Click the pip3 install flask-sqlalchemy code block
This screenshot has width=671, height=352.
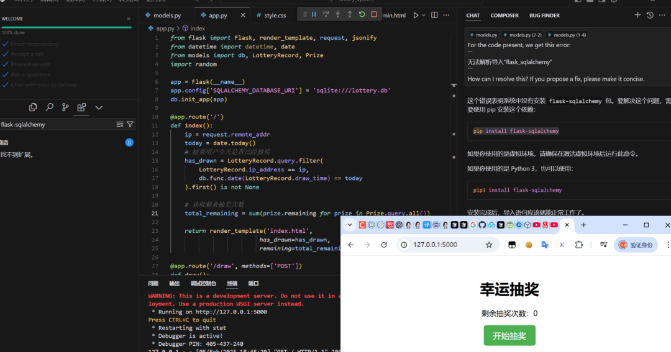569,190
